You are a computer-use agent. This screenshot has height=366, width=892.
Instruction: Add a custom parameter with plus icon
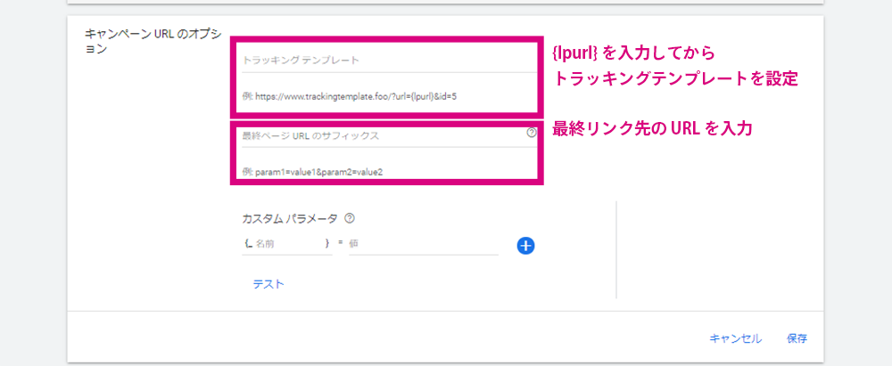[525, 245]
